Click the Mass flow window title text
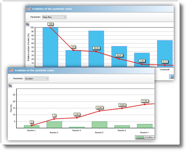 [52, 9]
